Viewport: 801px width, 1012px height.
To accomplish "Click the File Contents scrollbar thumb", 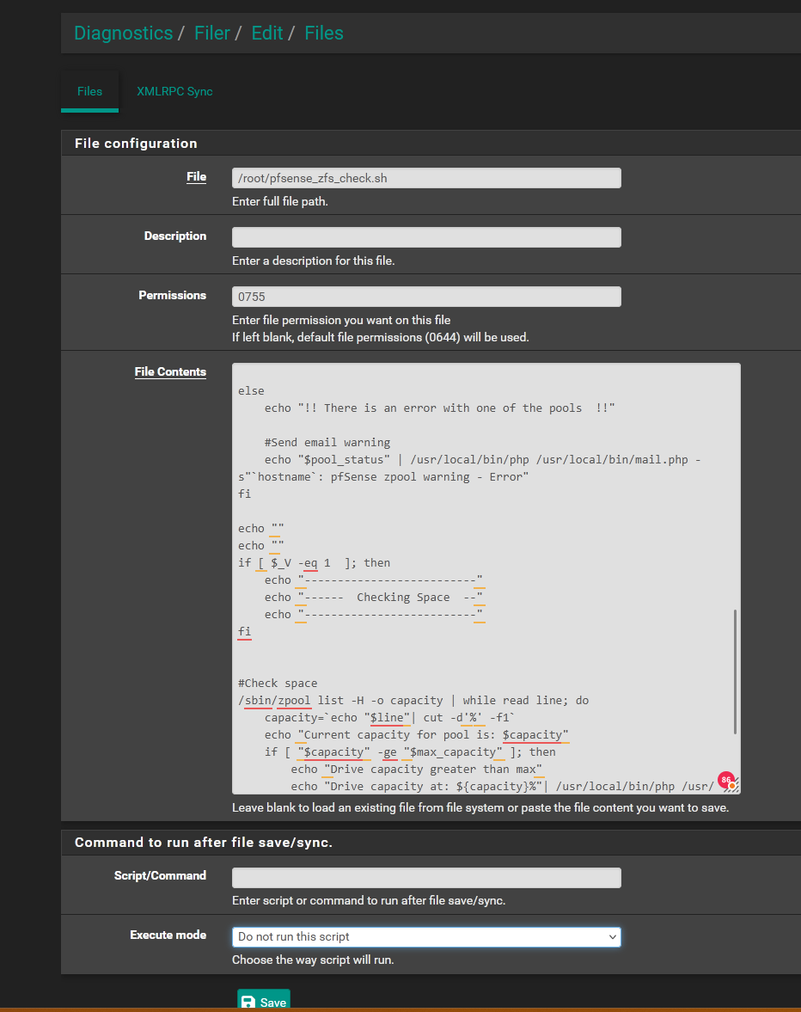I will pyautogui.click(x=735, y=672).
